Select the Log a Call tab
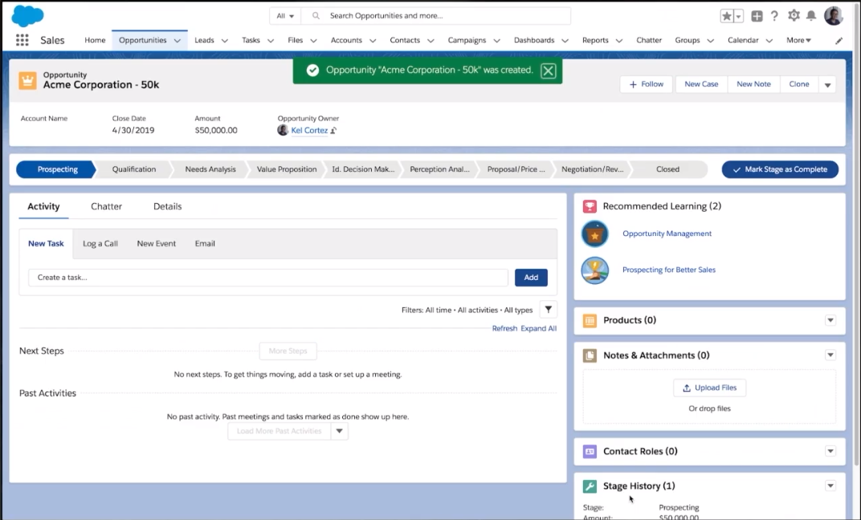The height and width of the screenshot is (520, 861). coord(100,243)
